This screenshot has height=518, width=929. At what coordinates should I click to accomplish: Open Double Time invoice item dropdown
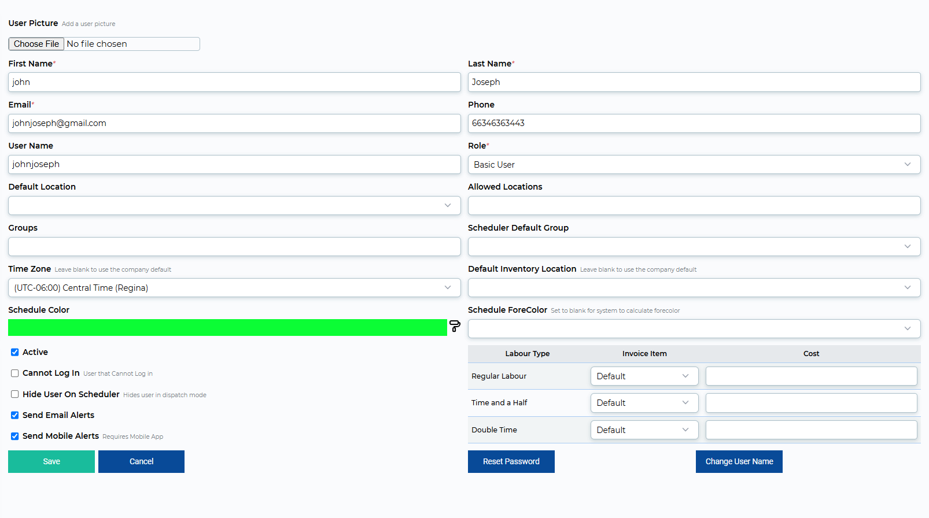[644, 430]
